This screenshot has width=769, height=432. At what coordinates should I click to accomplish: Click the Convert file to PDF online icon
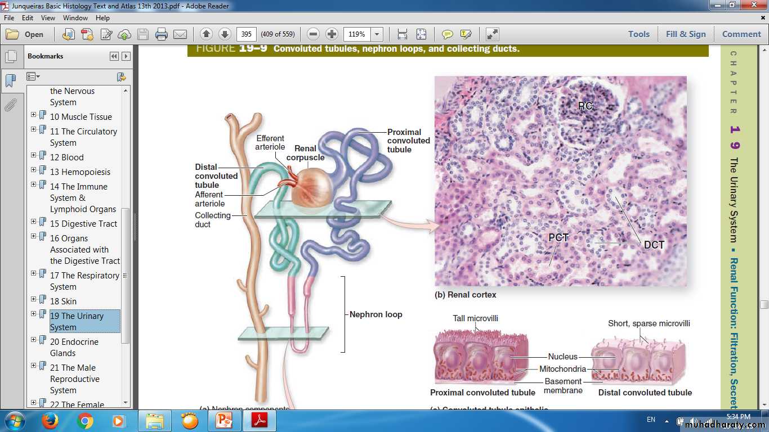pyautogui.click(x=69, y=34)
